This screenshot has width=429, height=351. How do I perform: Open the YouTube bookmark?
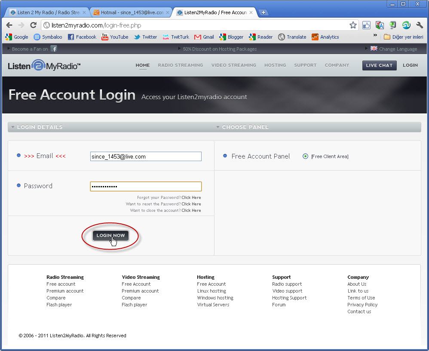[115, 37]
